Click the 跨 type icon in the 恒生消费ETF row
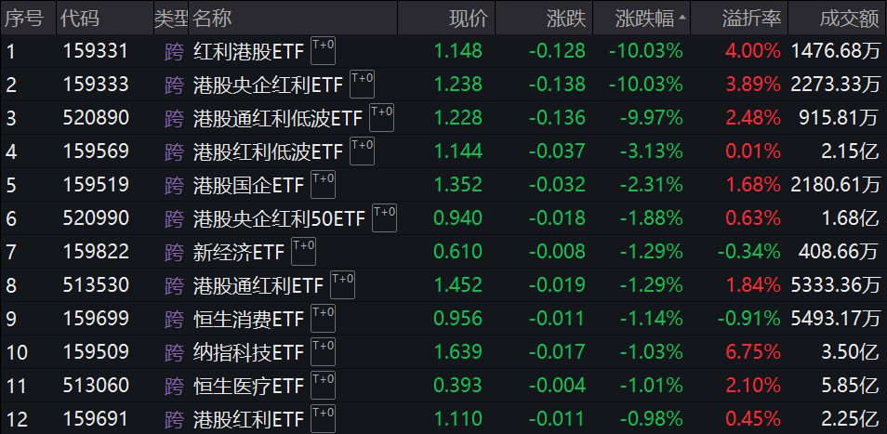Screen dimensions: 887x434 pos(174,320)
